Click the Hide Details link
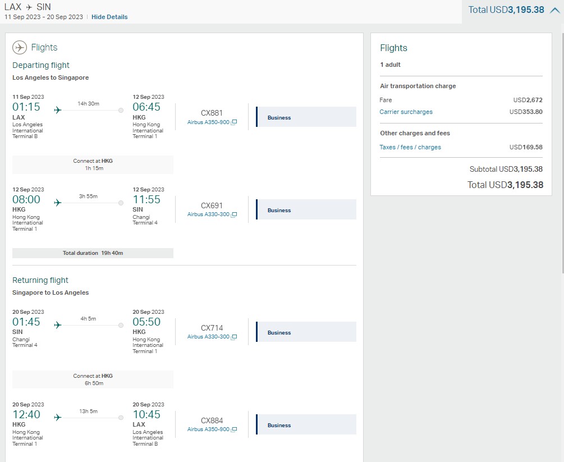 pyautogui.click(x=109, y=17)
